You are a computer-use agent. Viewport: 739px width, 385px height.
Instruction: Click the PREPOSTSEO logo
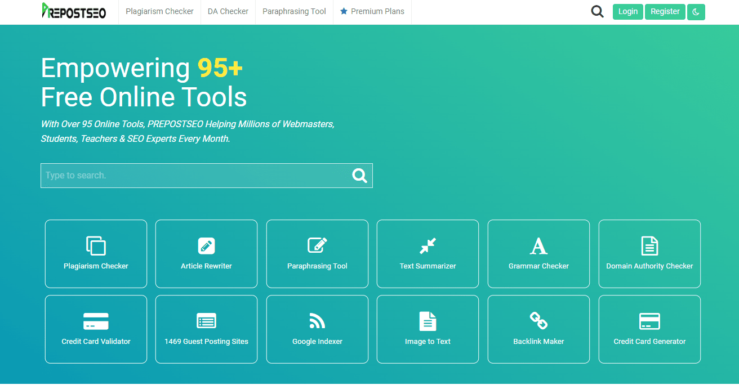(x=74, y=11)
